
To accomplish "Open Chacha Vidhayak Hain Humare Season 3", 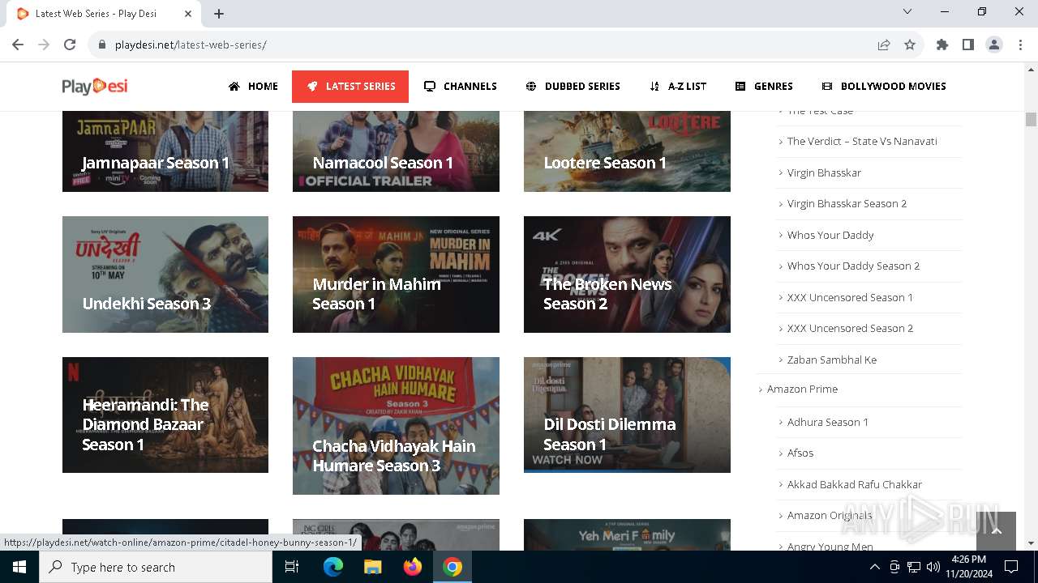I will (x=396, y=426).
